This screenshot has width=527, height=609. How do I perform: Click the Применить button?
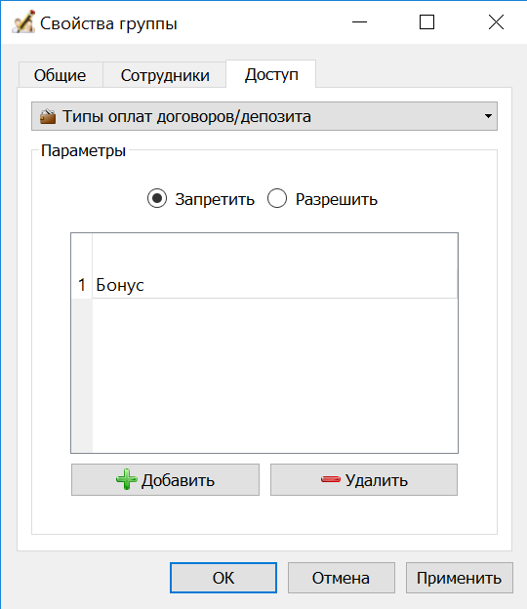click(x=459, y=578)
